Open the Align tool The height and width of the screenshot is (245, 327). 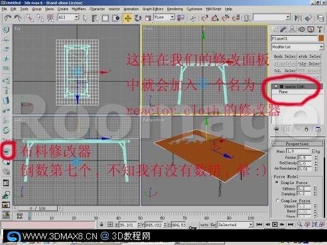[308, 18]
